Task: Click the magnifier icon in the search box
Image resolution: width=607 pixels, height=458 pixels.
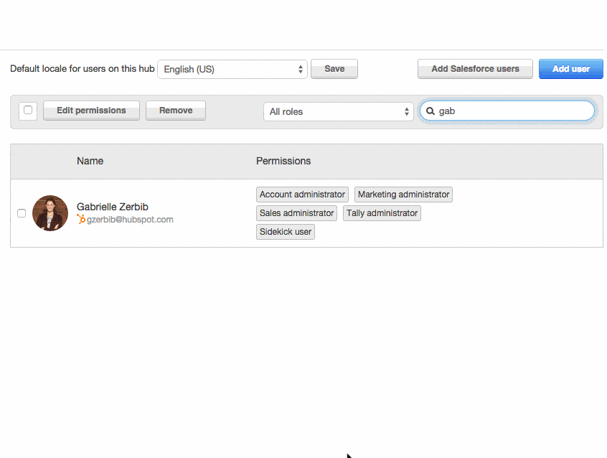Action: [x=430, y=111]
